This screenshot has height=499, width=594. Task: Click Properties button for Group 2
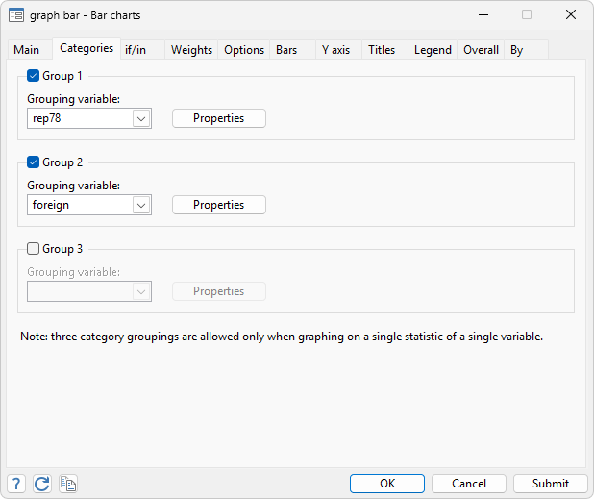(218, 205)
